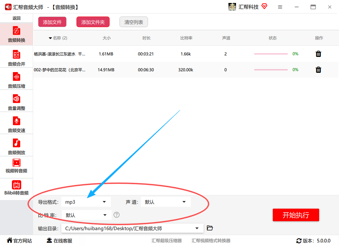Delete the 杨洪基-滚滚长江东逝水 file with trash icon
This screenshot has height=246, width=339.
coord(318,54)
